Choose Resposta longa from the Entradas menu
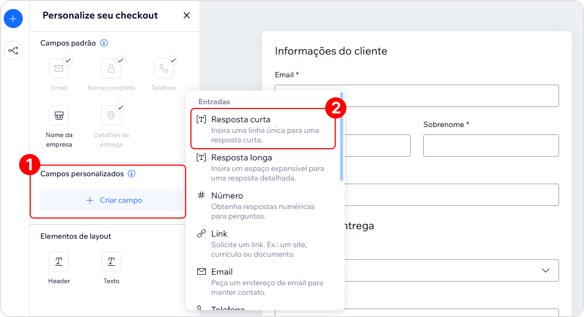The height and width of the screenshot is (317, 584). coord(263,167)
